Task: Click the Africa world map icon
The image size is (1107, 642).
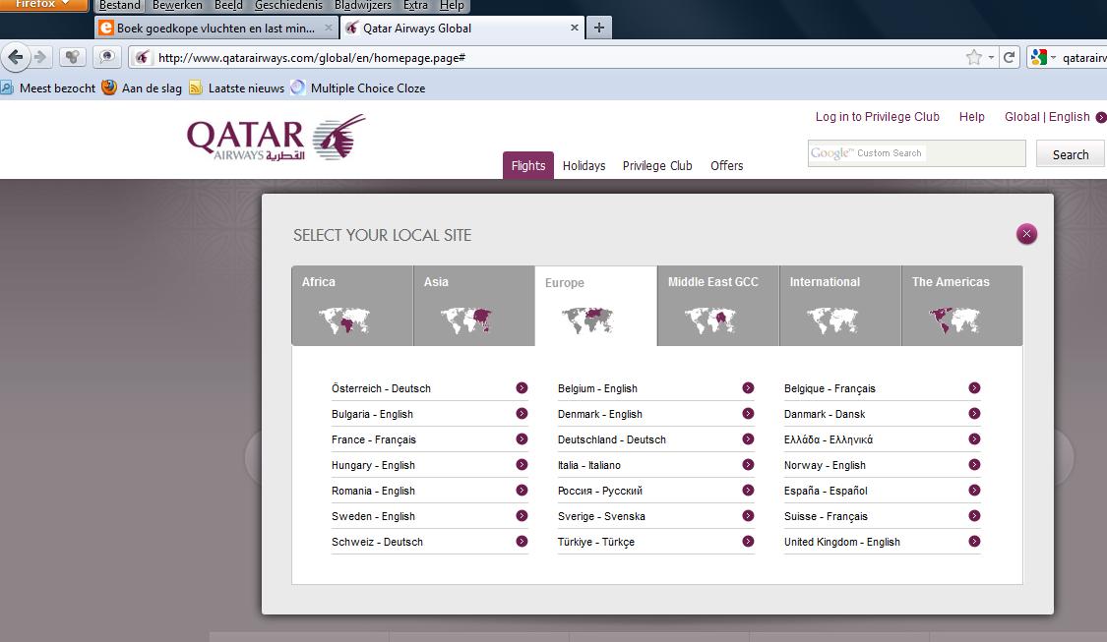Action: pyautogui.click(x=344, y=321)
